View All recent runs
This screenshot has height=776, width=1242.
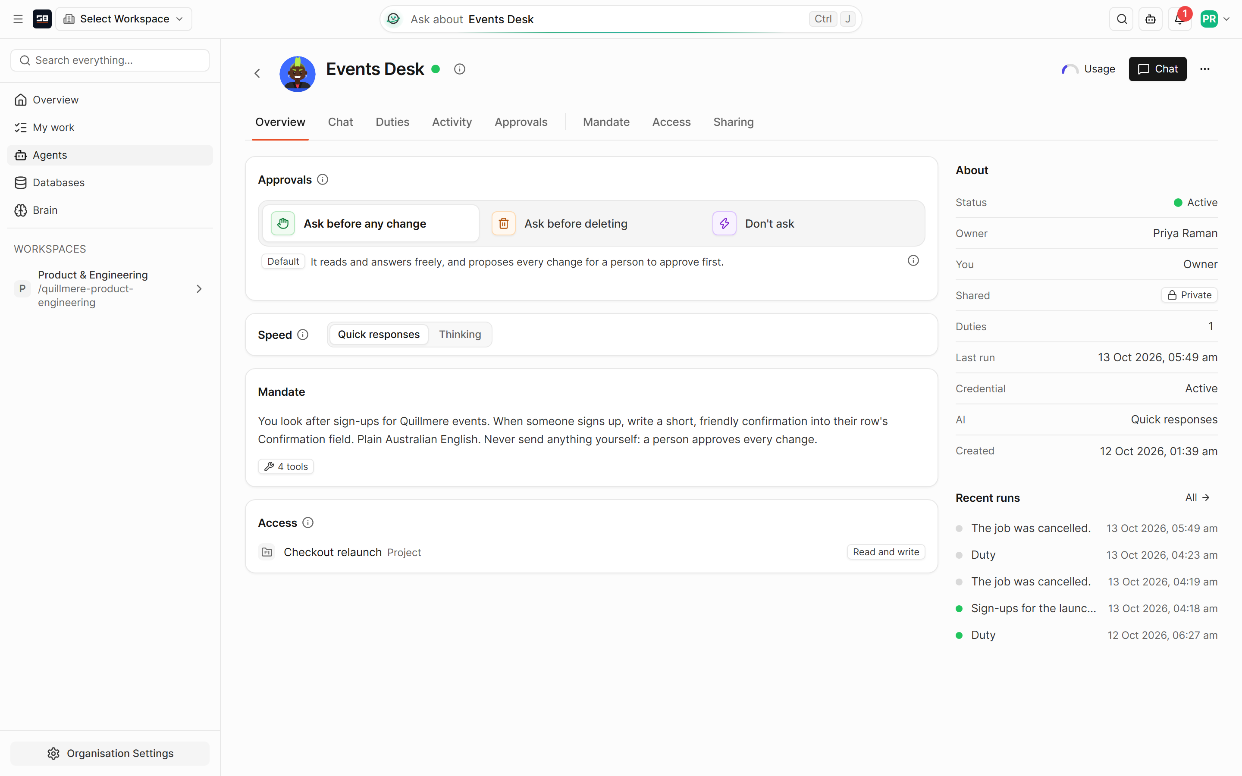pyautogui.click(x=1198, y=498)
